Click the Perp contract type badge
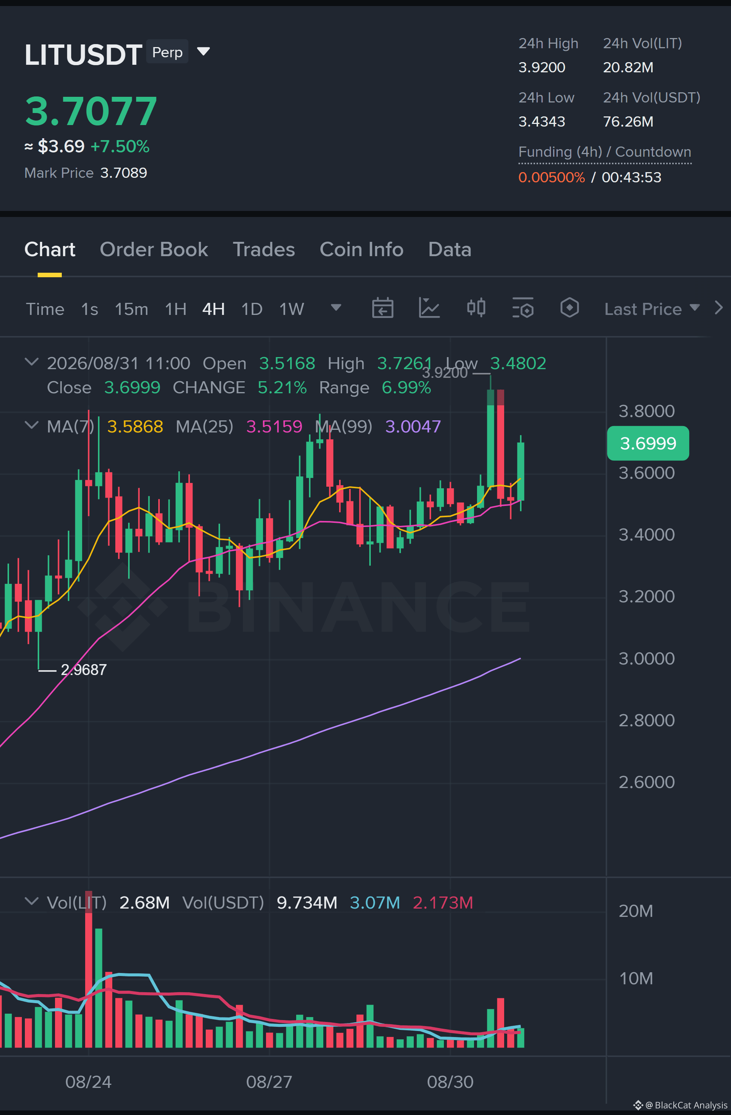This screenshot has width=731, height=1115. pos(167,52)
